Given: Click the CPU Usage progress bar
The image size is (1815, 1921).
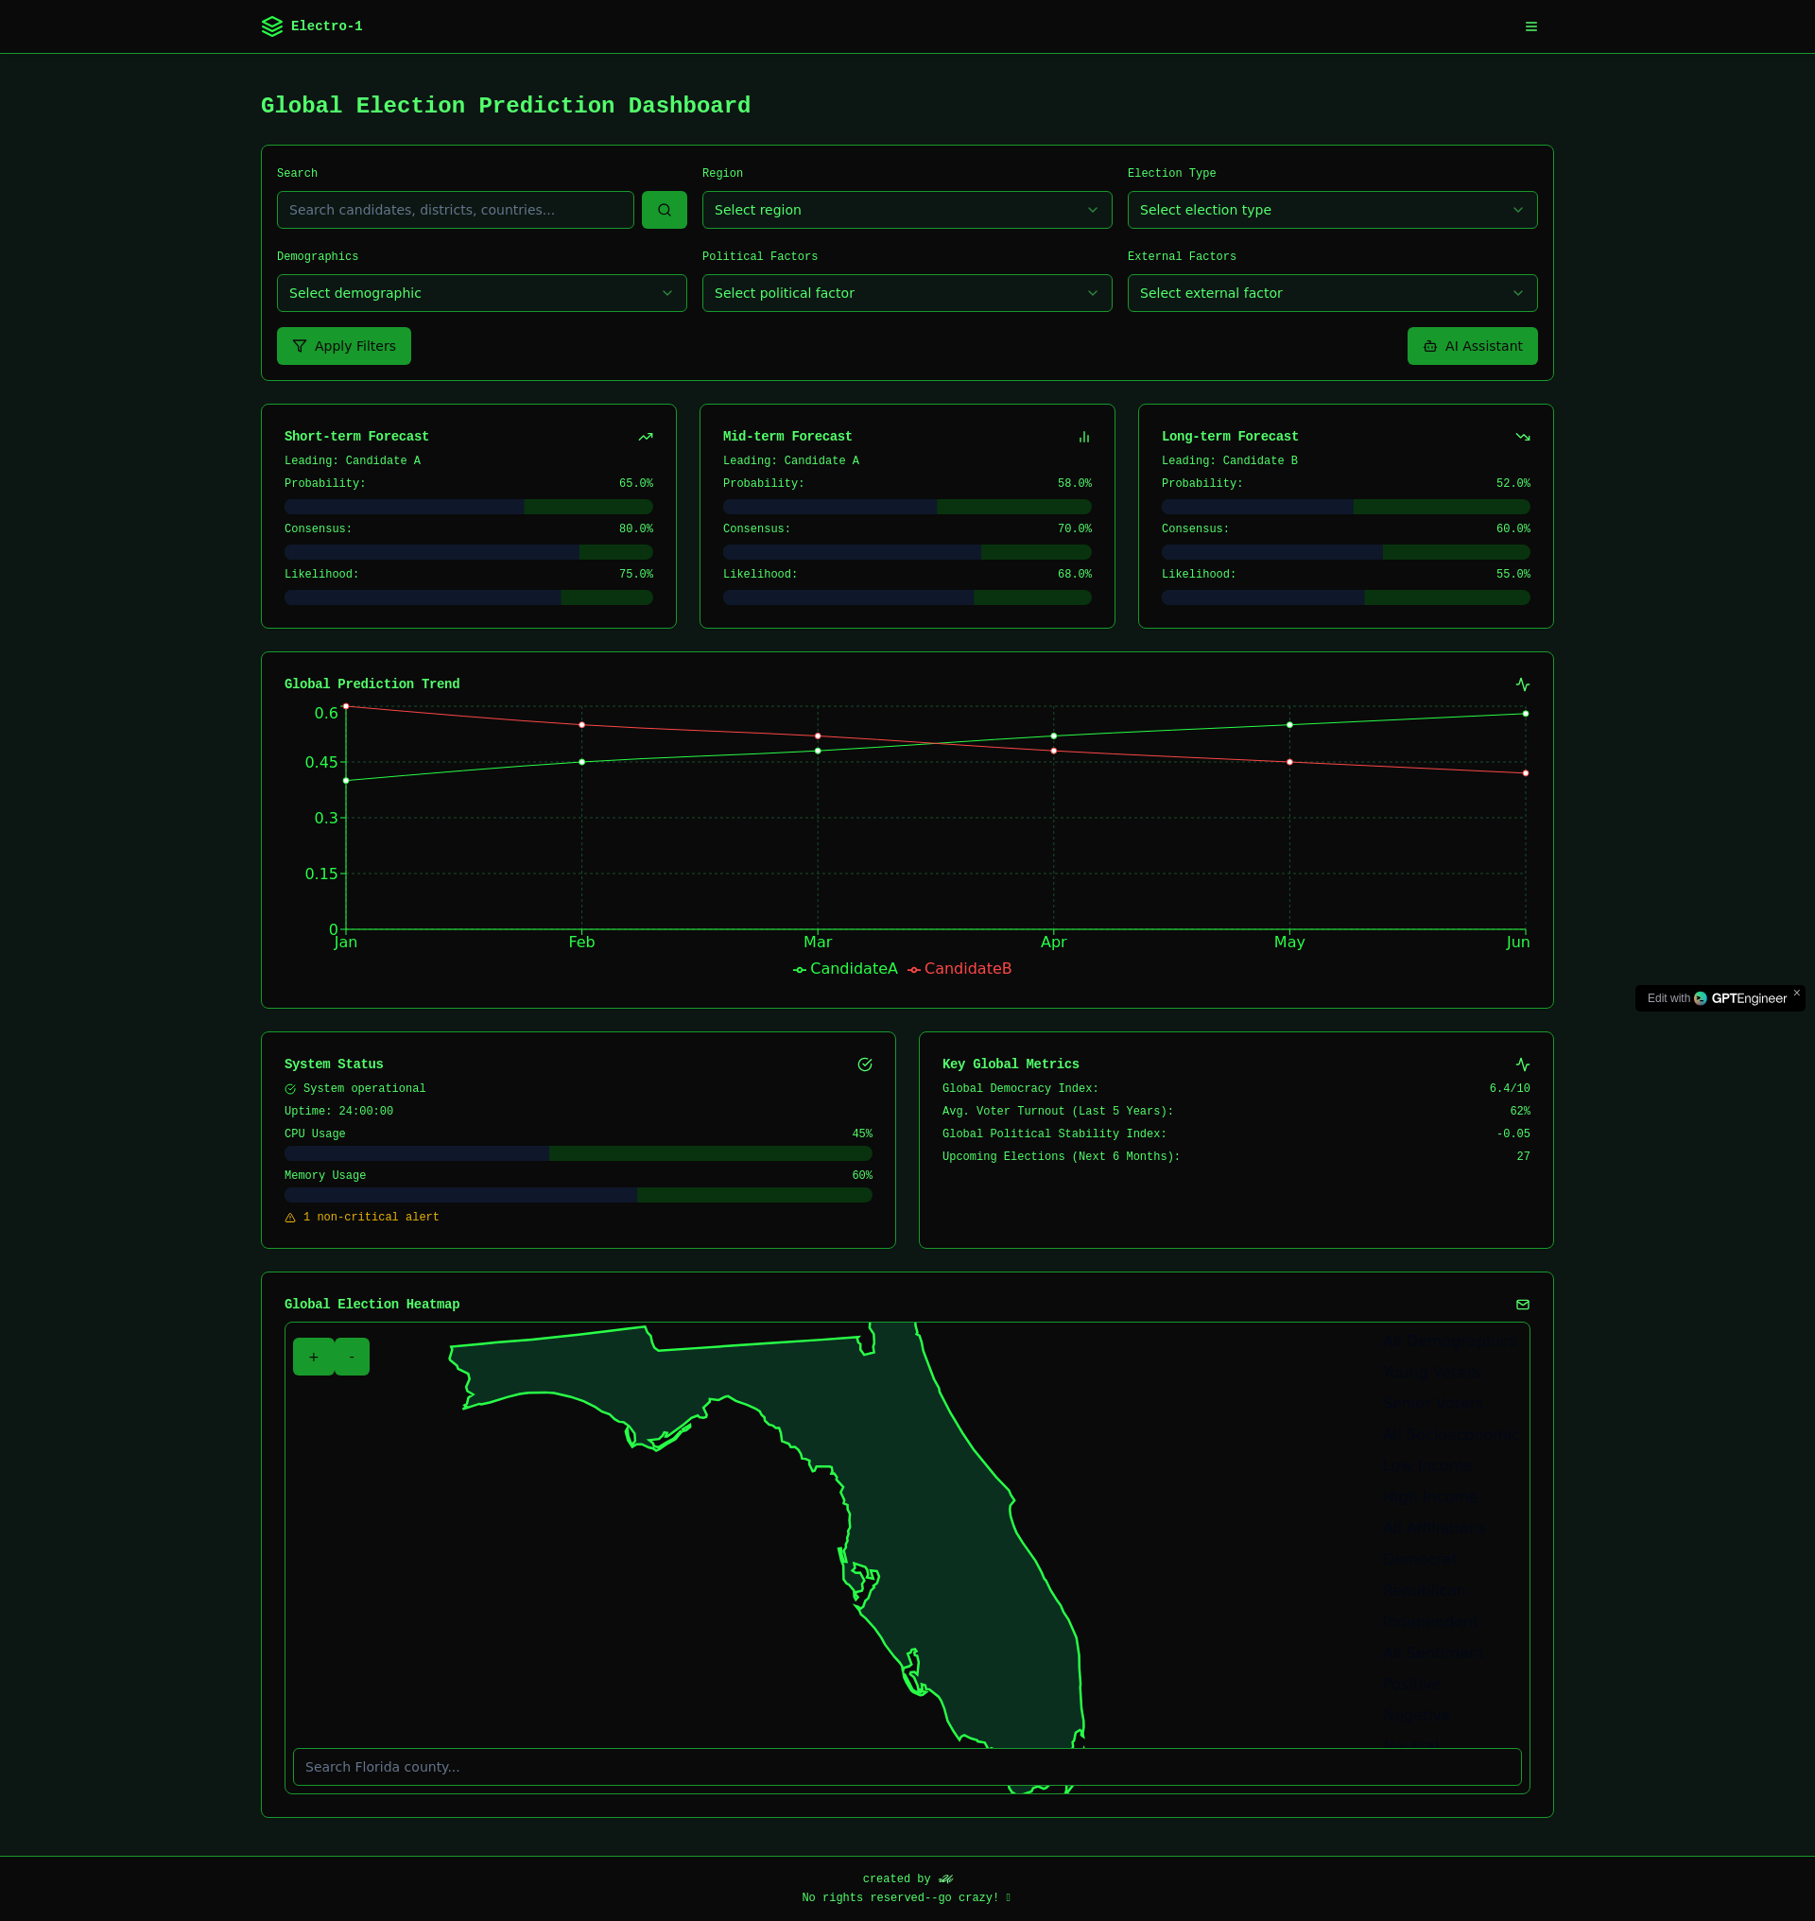Looking at the screenshot, I should tap(578, 1153).
